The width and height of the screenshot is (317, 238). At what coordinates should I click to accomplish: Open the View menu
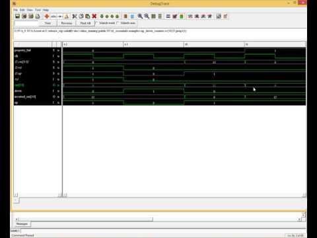tap(30, 10)
